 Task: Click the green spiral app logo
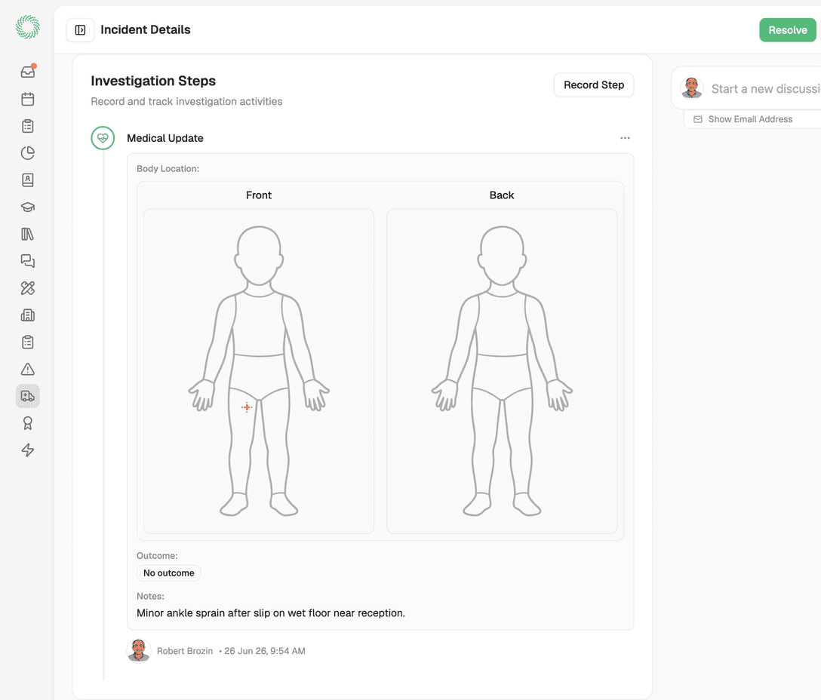pos(28,27)
